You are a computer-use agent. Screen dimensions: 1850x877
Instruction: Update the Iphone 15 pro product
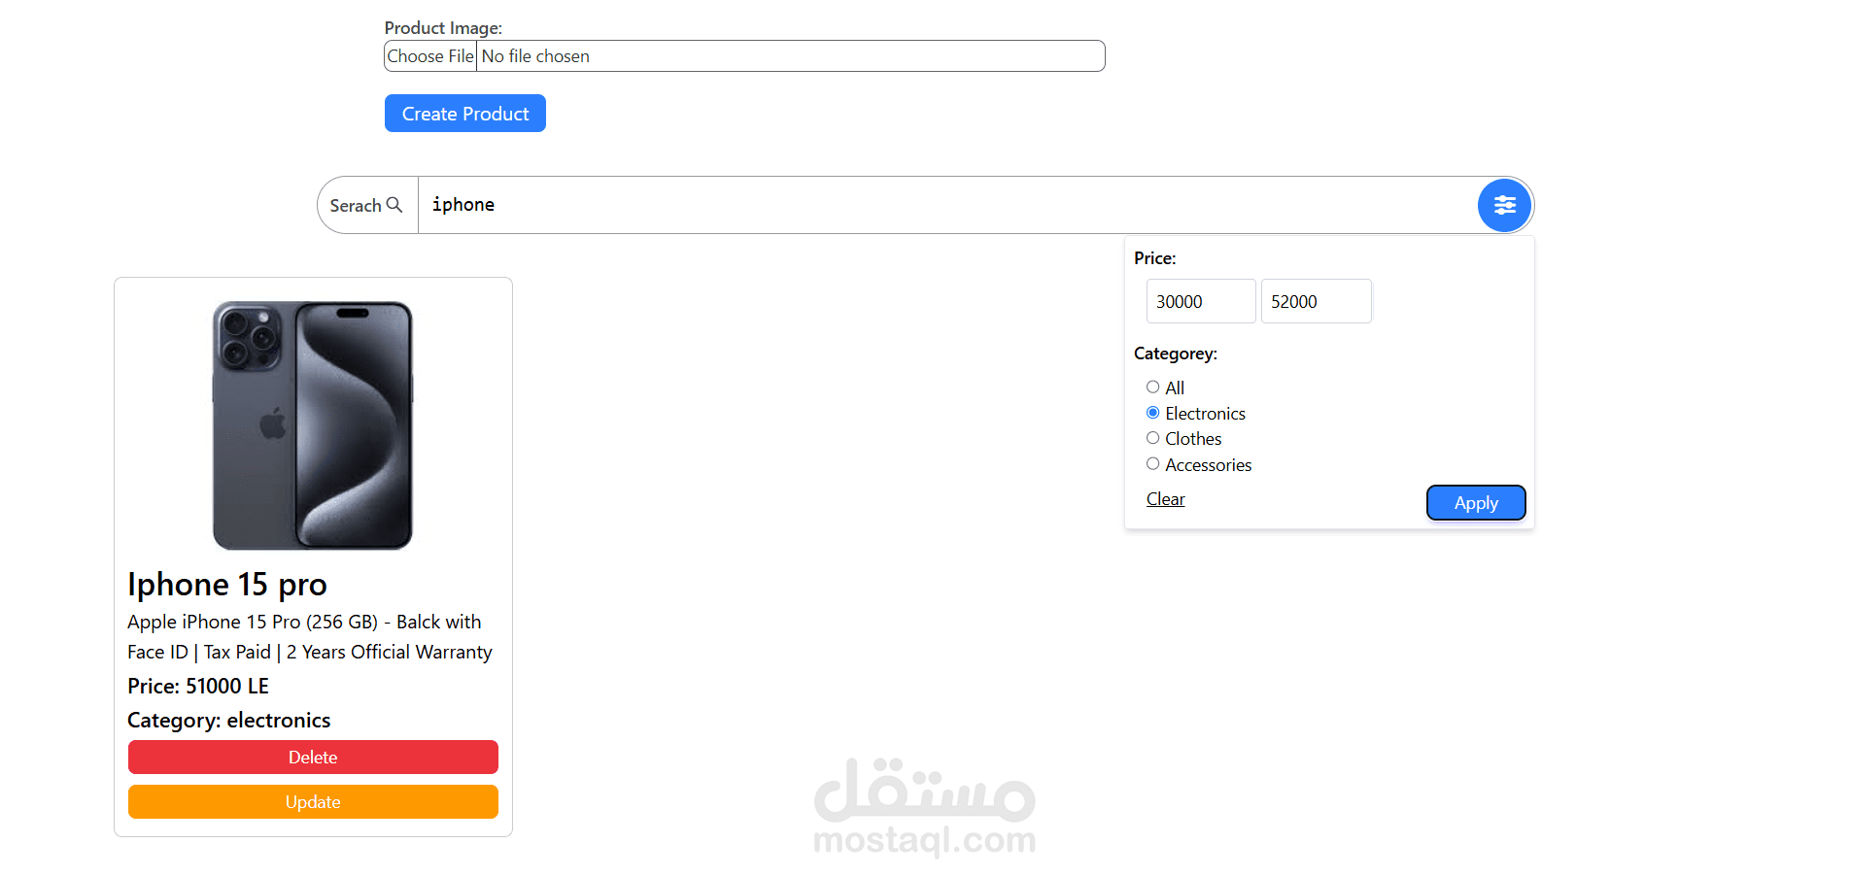click(x=313, y=802)
